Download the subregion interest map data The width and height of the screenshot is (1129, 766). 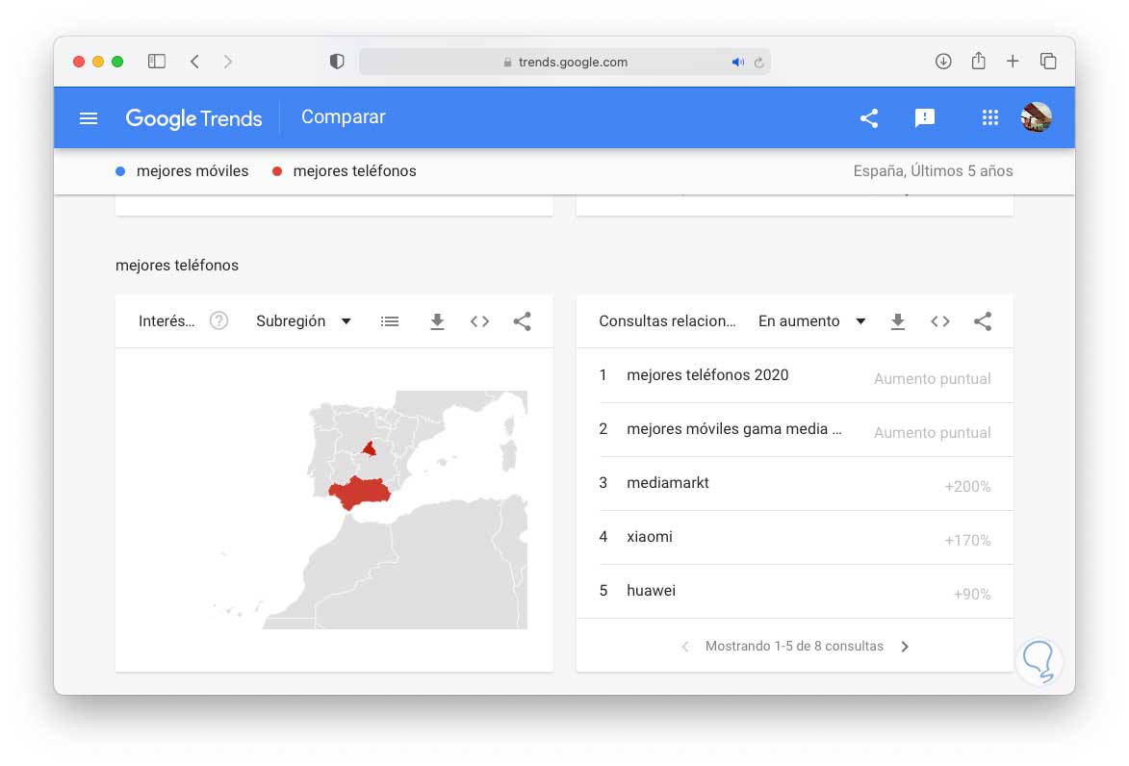437,321
